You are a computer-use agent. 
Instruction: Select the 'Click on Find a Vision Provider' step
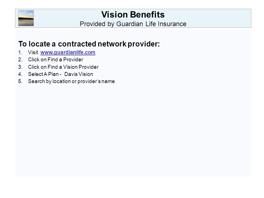(63, 67)
